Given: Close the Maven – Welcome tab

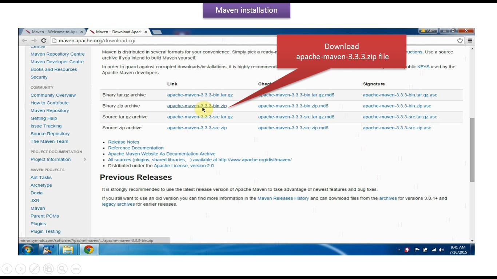Looking at the screenshot, I should click(81, 32).
